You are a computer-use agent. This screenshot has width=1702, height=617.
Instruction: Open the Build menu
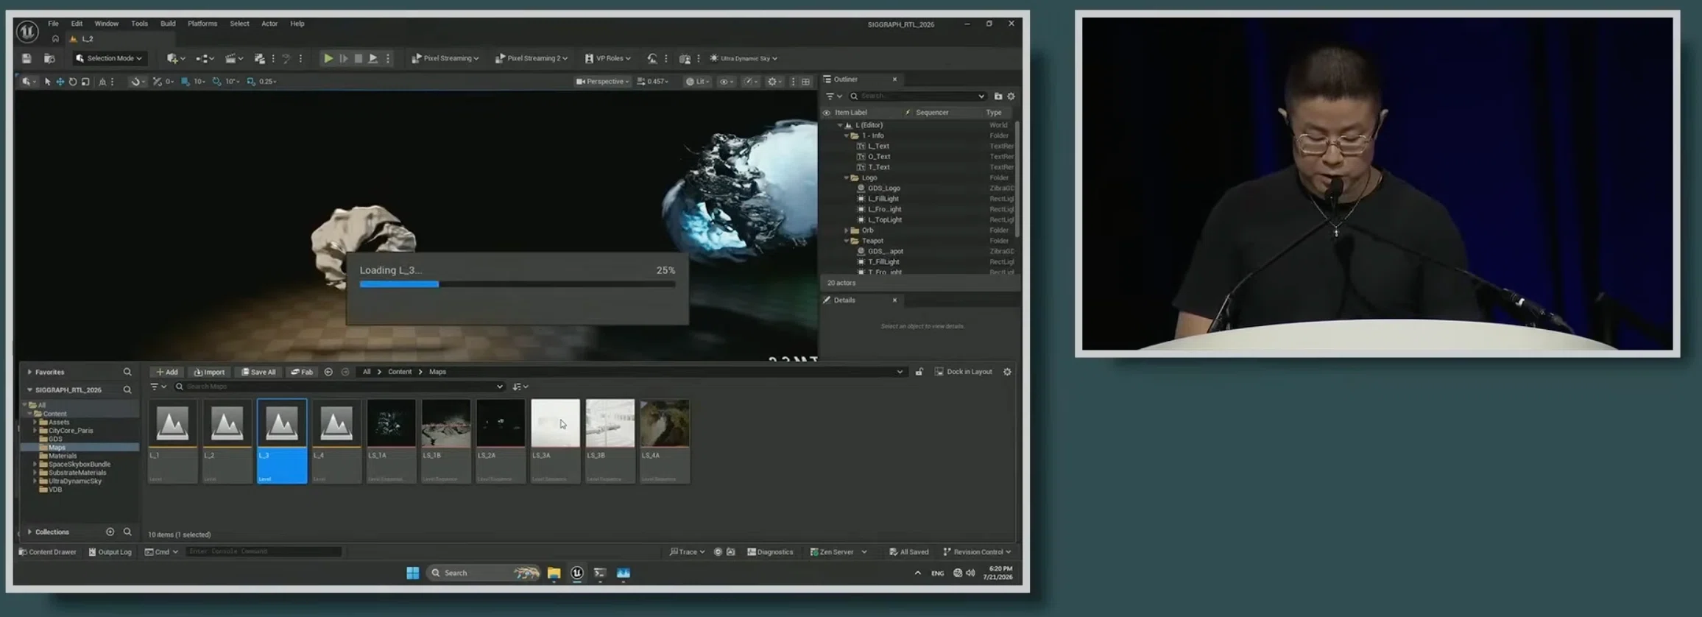pyautogui.click(x=168, y=24)
